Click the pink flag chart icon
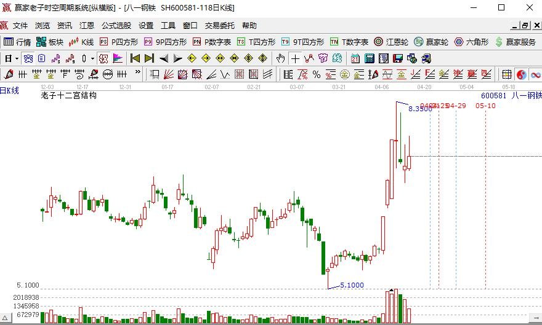Viewport: 542px width, 325px height. point(118,58)
